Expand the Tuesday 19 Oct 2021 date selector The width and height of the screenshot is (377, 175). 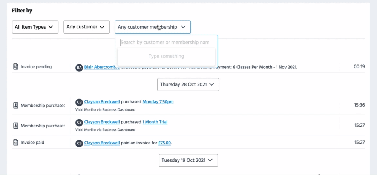click(x=188, y=160)
